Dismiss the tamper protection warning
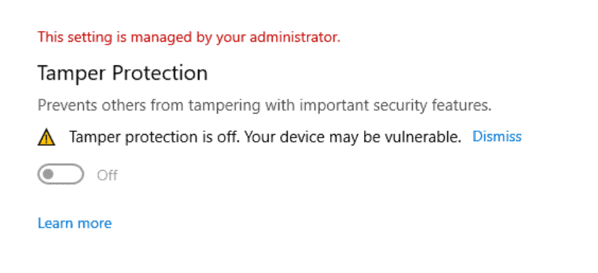The width and height of the screenshot is (598, 273). [x=497, y=136]
